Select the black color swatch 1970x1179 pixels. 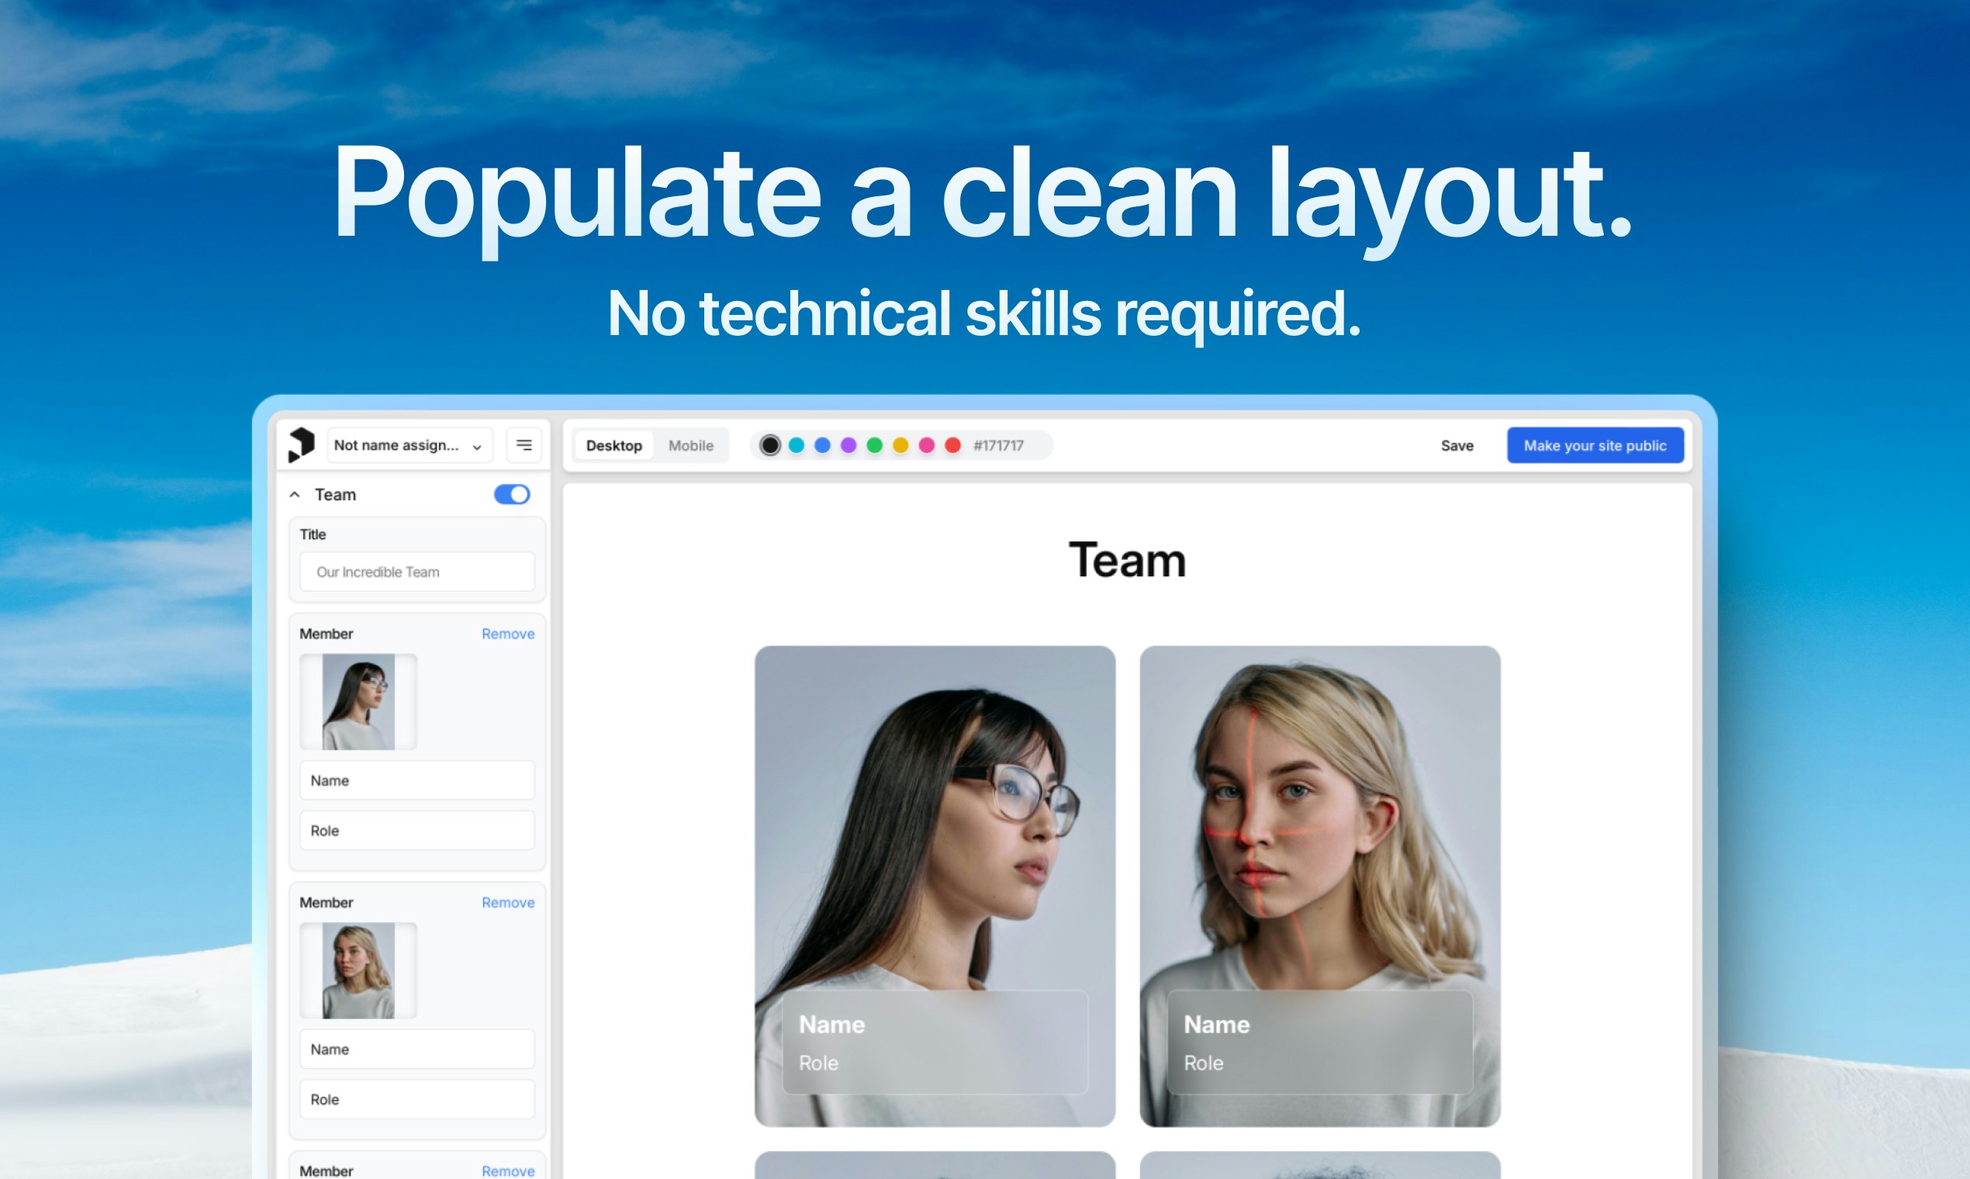[769, 445]
